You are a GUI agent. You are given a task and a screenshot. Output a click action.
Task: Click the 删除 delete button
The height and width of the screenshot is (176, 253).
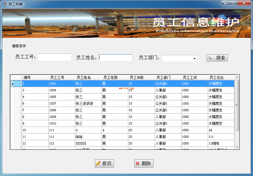pyautogui.click(x=144, y=163)
